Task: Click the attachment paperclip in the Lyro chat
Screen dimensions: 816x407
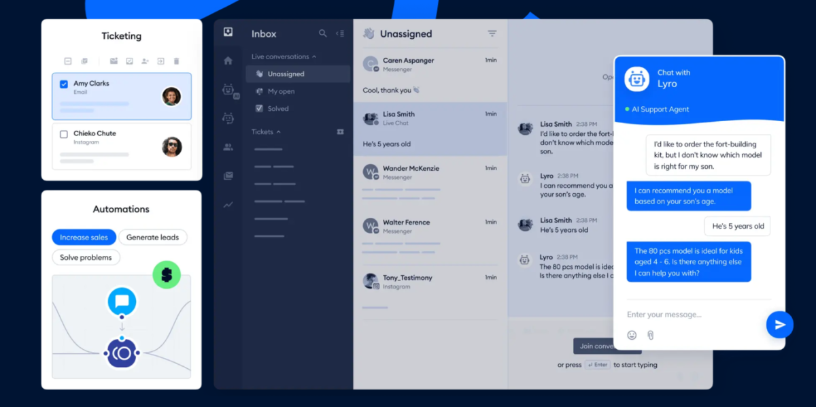Action: click(651, 334)
